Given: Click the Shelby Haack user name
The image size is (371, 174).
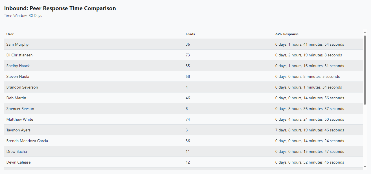Looking at the screenshot, I should (x=18, y=66).
